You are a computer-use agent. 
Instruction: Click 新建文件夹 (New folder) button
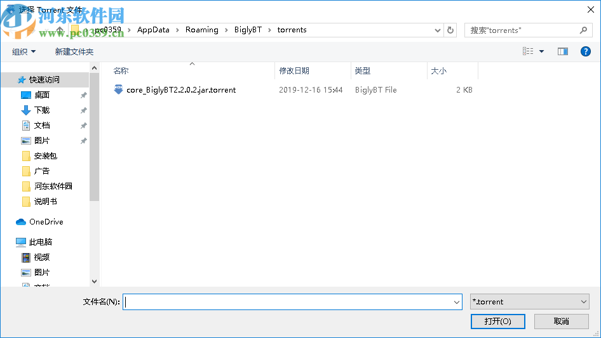point(74,51)
